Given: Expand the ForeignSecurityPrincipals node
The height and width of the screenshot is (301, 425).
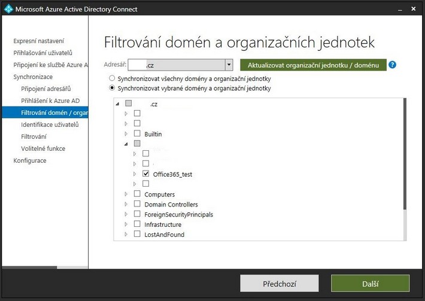Looking at the screenshot, I should (126, 214).
